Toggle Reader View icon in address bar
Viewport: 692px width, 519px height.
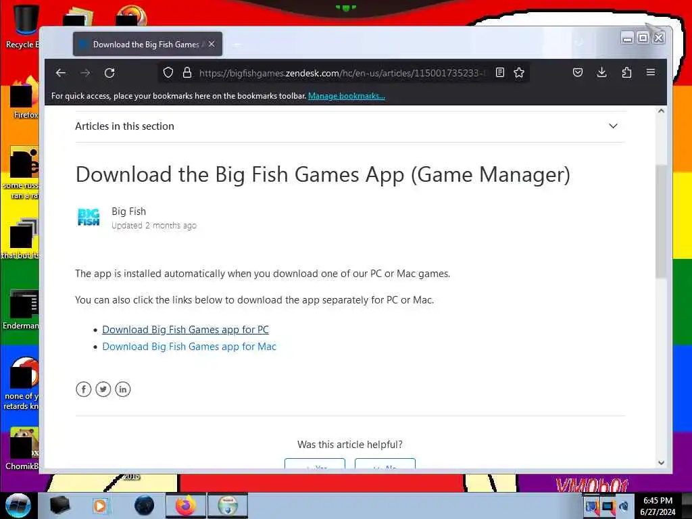pos(500,72)
